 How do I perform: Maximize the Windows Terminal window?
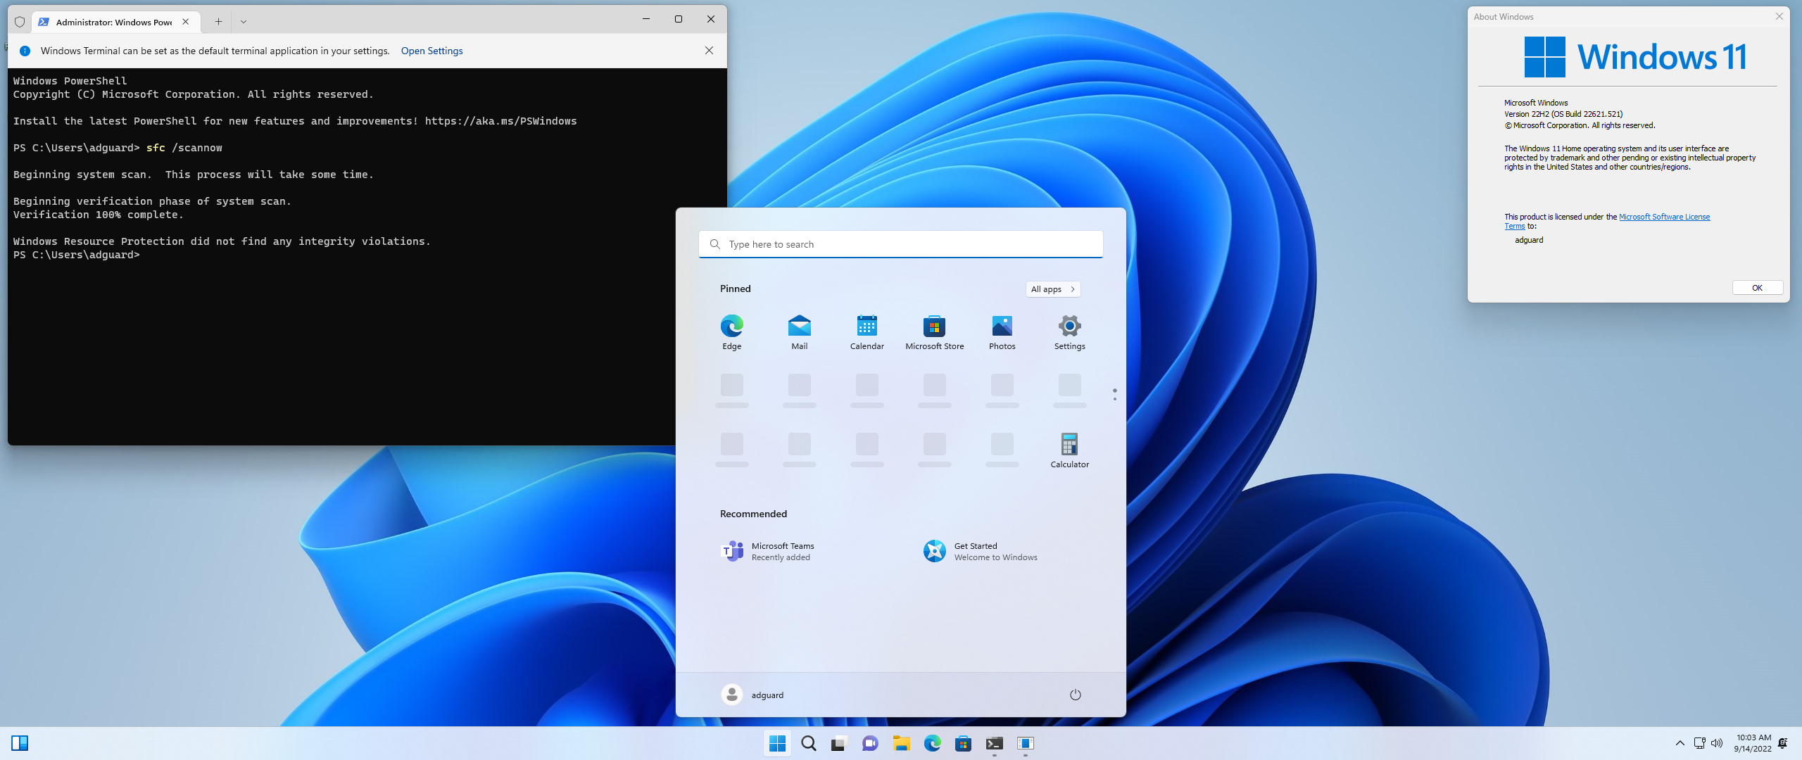tap(678, 19)
